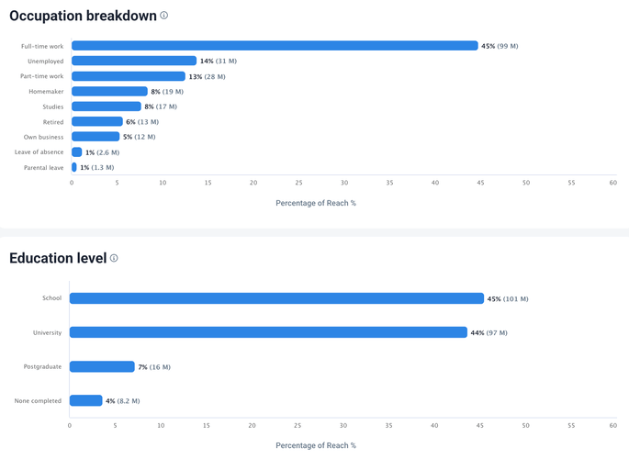
Task: Click the Part-time work bar
Action: pos(129,76)
